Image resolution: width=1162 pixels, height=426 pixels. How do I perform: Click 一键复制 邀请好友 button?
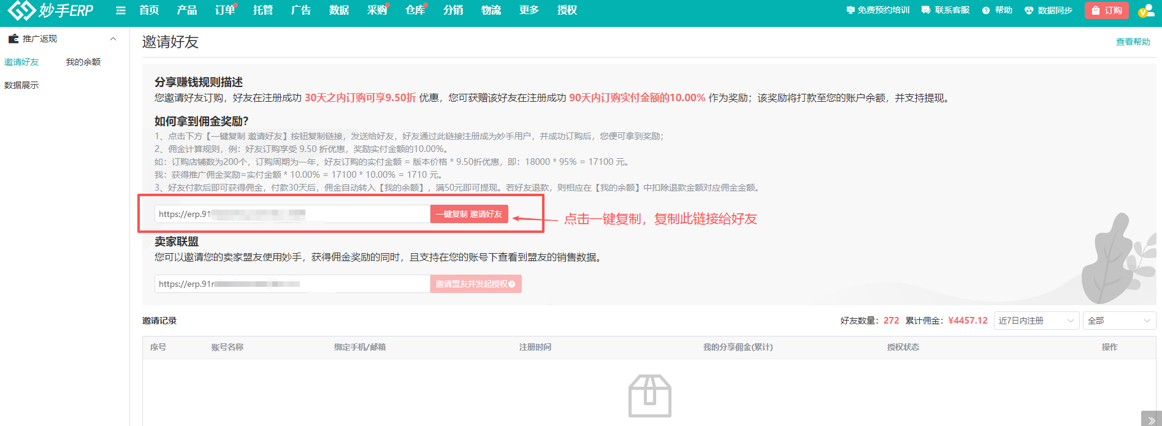(x=469, y=214)
